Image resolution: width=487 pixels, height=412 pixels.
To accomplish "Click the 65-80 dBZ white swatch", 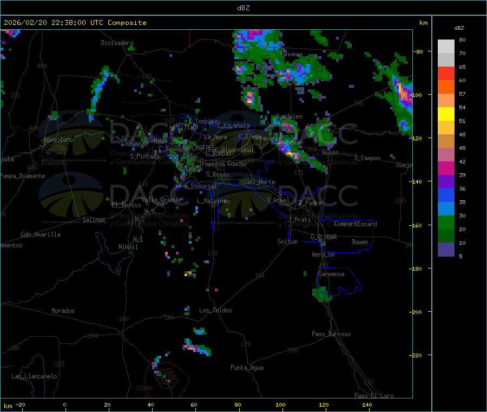I will (446, 47).
